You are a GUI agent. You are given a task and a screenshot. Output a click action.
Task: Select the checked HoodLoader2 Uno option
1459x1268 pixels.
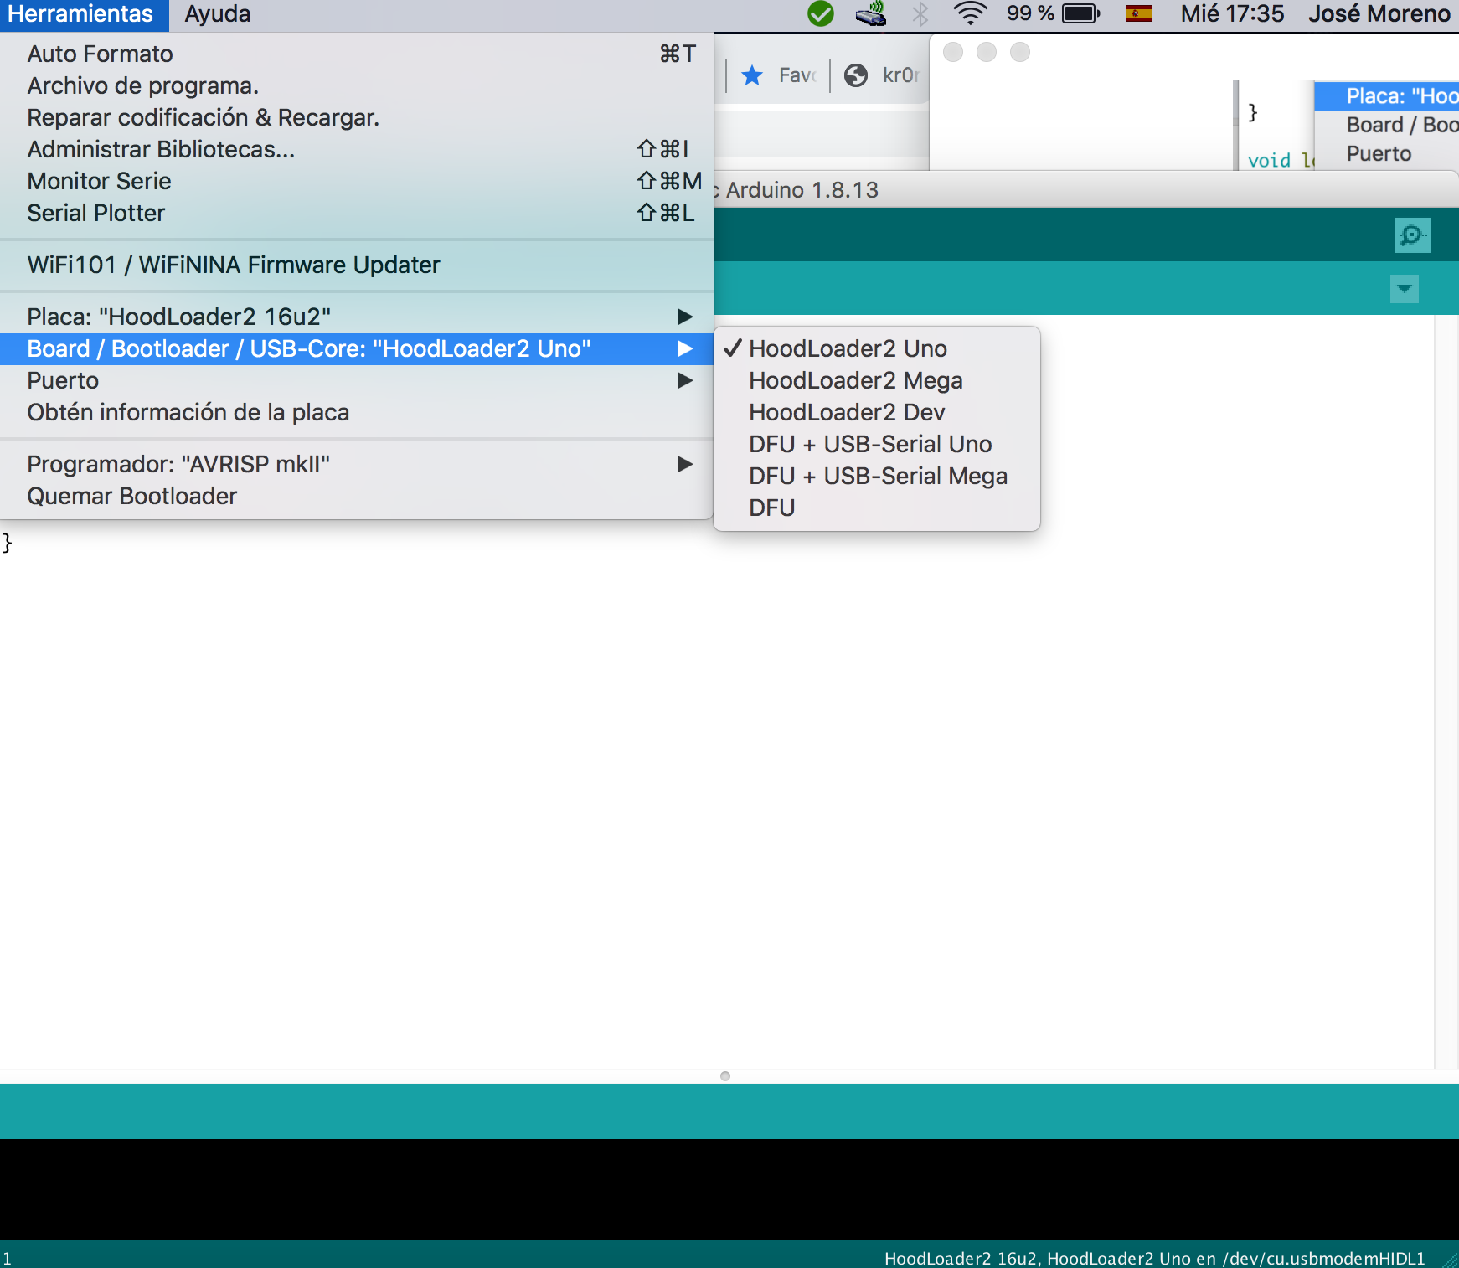[877, 348]
